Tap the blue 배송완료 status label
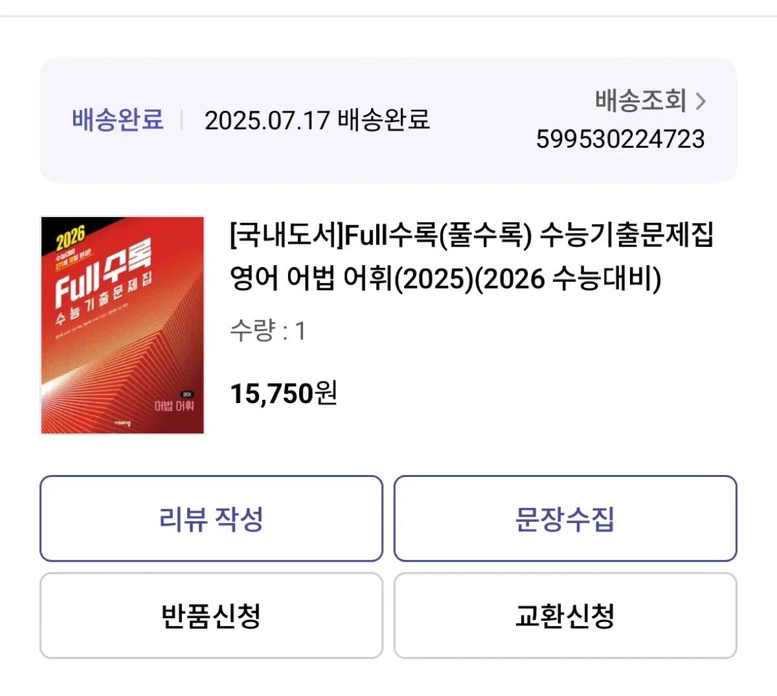 pos(118,120)
